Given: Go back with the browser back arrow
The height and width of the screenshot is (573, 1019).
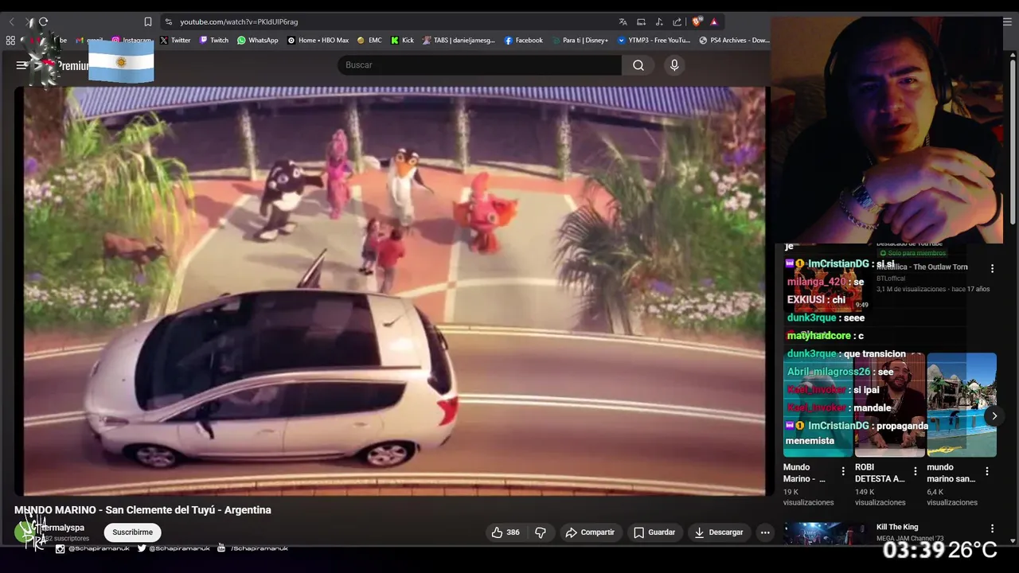Looking at the screenshot, I should point(11,21).
